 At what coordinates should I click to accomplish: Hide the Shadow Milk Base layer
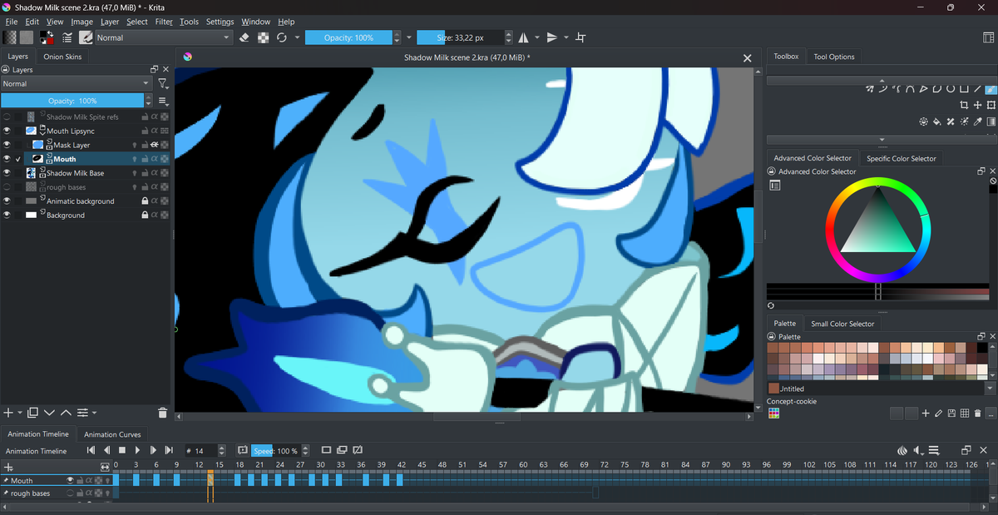7,173
